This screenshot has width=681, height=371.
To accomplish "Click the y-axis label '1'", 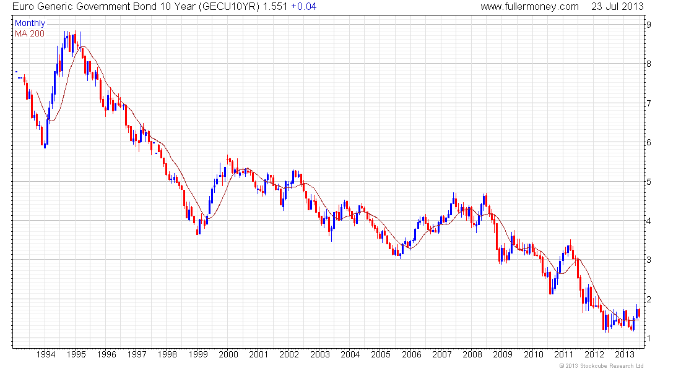I will point(648,338).
